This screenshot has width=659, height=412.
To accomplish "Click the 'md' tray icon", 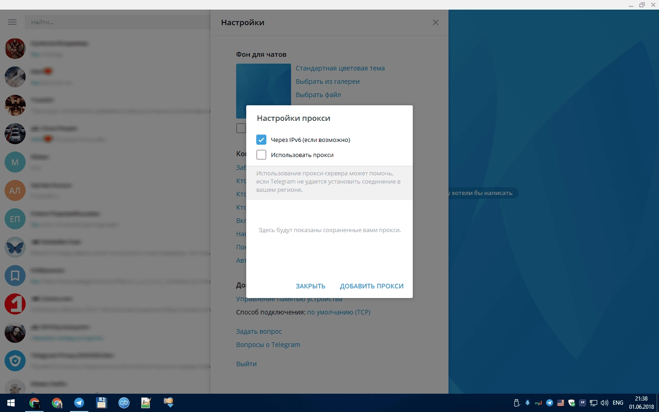I will [539, 403].
